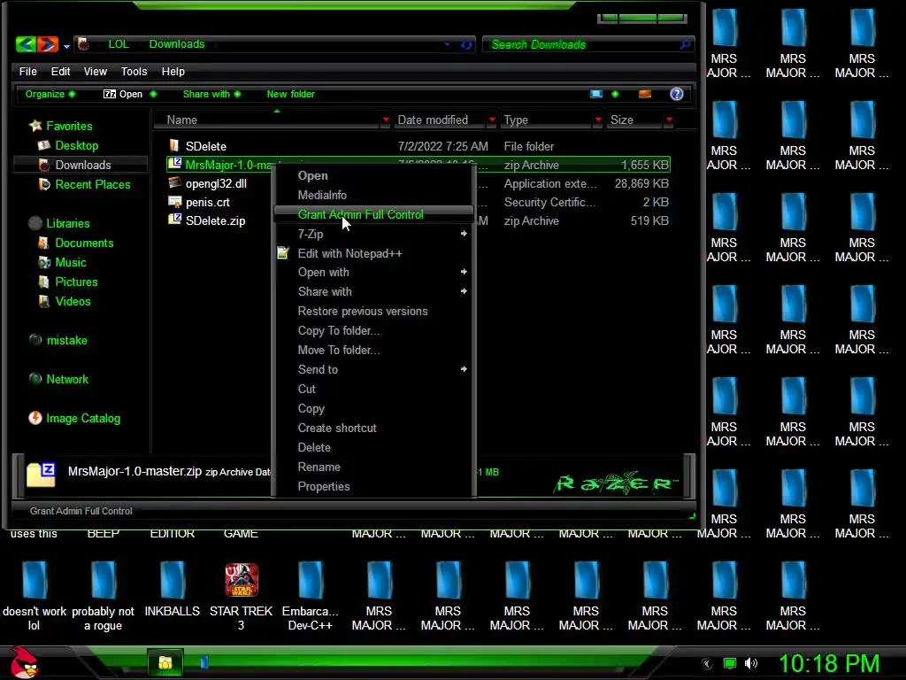
Task: Open the Name column filter dropdown
Action: (x=386, y=120)
